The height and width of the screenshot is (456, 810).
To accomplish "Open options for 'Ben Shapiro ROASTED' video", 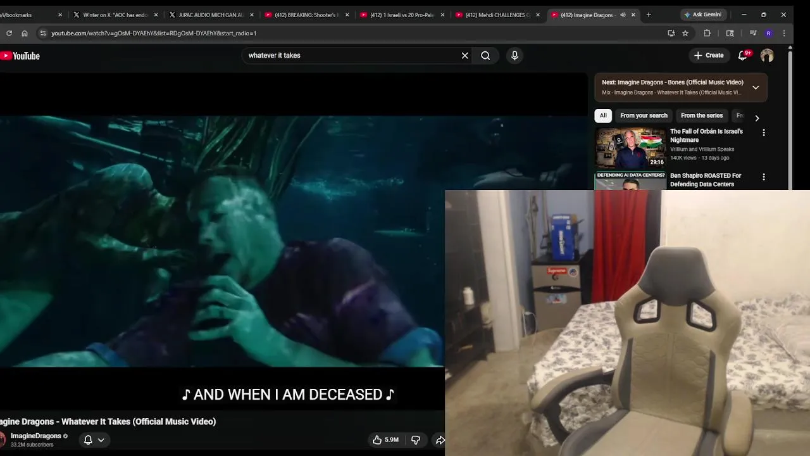I will click(764, 177).
